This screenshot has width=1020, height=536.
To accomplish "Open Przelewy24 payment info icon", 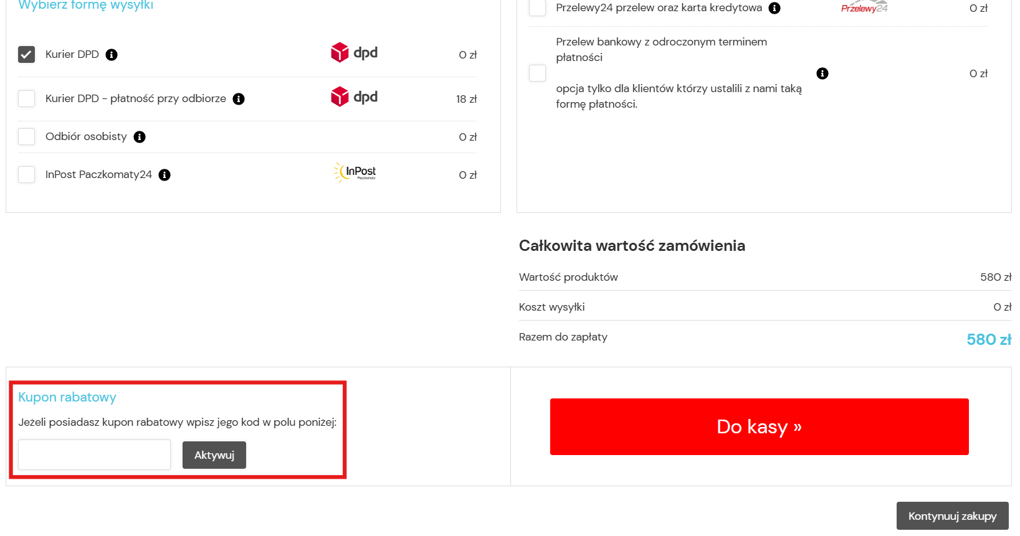I will point(775,8).
